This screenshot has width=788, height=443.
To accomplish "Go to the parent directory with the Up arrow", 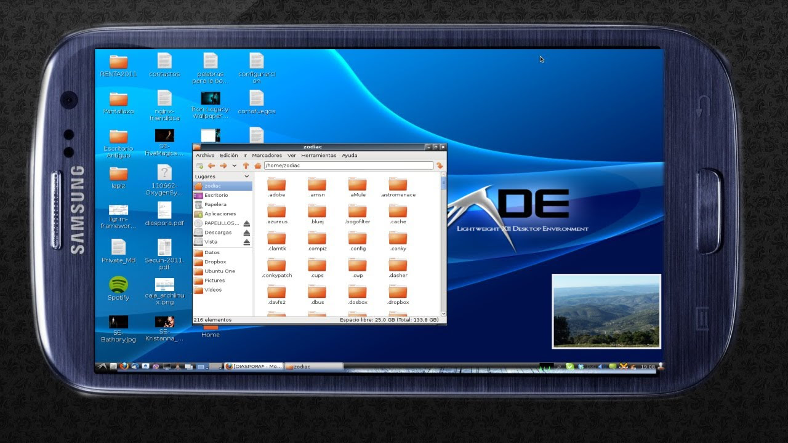I will pyautogui.click(x=246, y=165).
